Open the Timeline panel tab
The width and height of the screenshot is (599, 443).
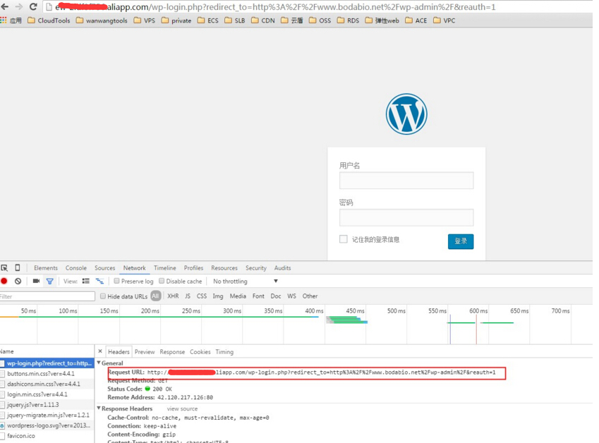click(x=165, y=268)
